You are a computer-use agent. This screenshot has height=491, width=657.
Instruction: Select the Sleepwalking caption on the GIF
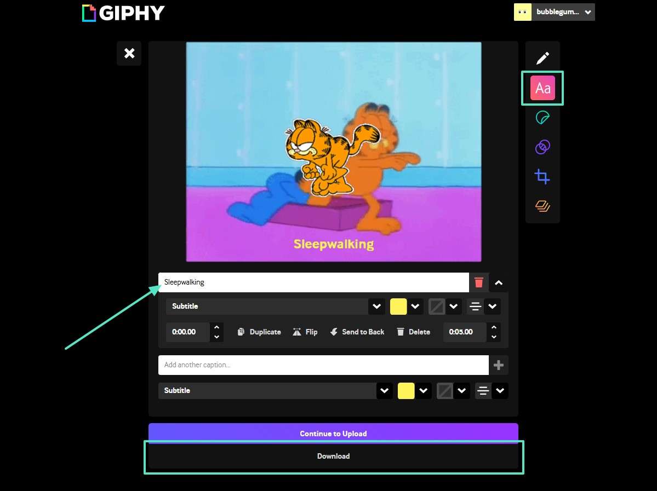pyautogui.click(x=334, y=244)
